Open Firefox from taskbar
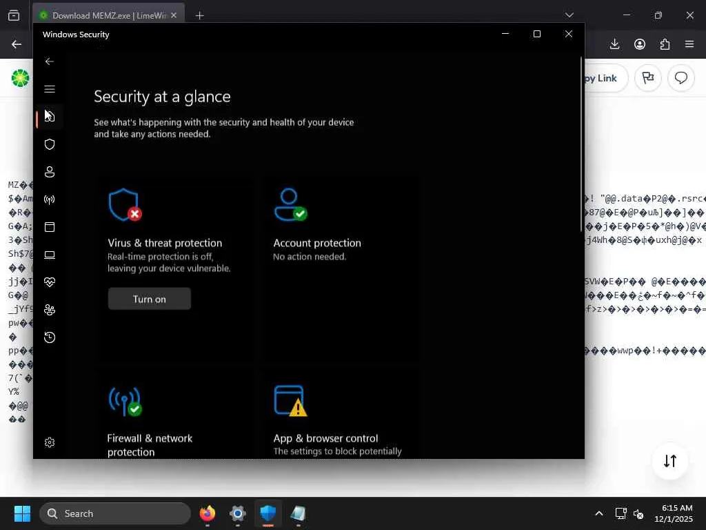The height and width of the screenshot is (530, 706). pos(208,513)
